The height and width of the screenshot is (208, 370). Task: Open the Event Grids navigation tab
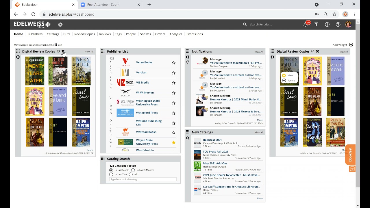click(195, 34)
